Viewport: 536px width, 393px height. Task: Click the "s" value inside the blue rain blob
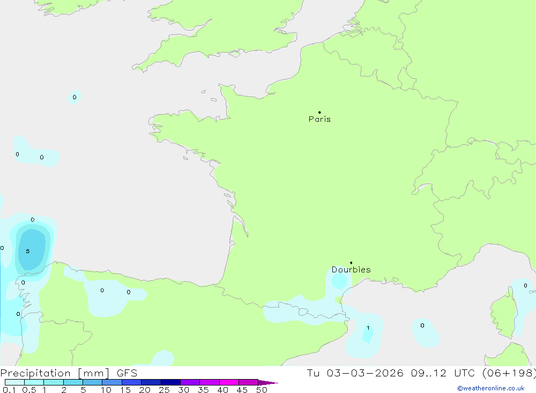tap(28, 251)
